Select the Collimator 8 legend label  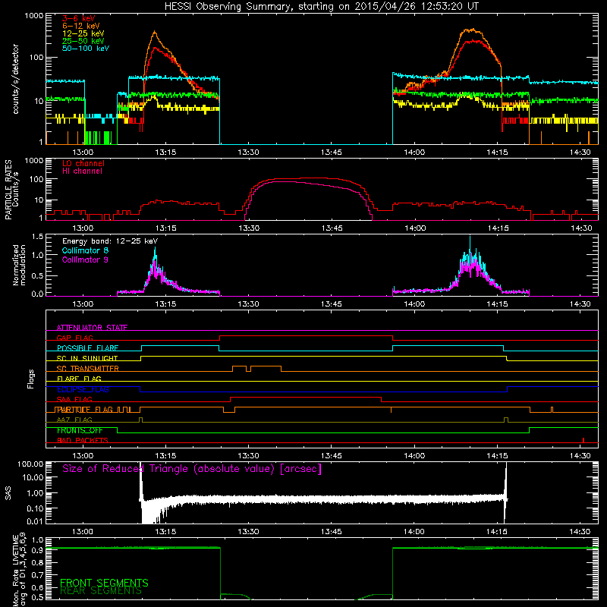click(85, 250)
